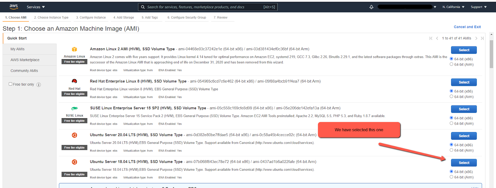Enable the Free tier only checkbox
This screenshot has height=188, width=496.
click(x=11, y=84)
